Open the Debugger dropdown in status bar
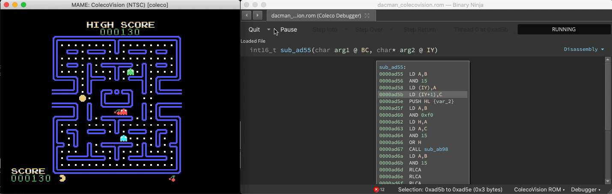 [585, 189]
